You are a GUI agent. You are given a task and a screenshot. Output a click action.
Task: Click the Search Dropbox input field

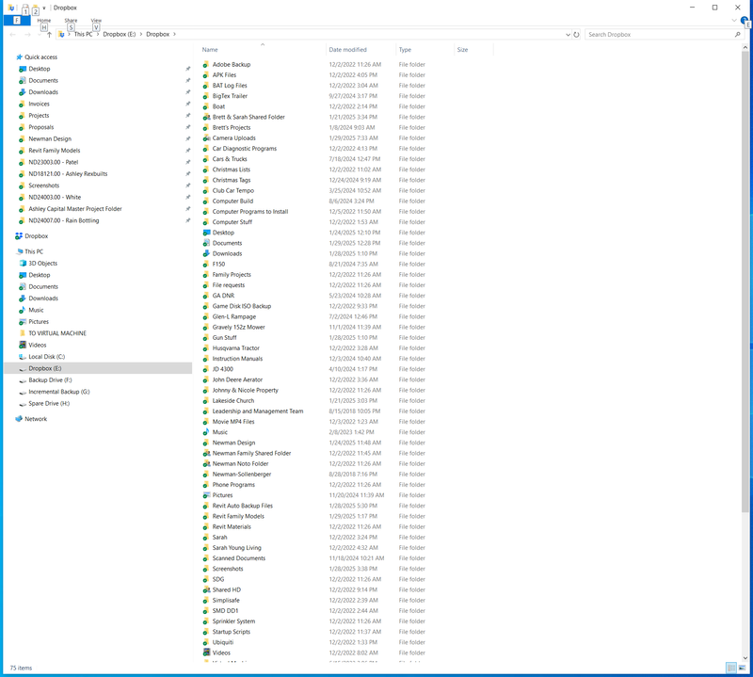(x=659, y=34)
